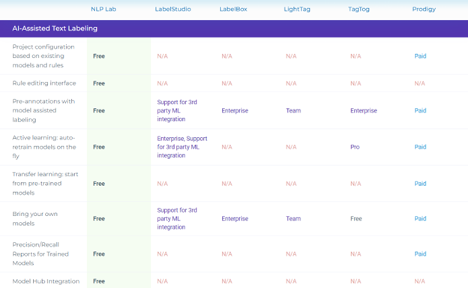Click Prodigy 'N/A' in Model Hub Integration row
The height and width of the screenshot is (288, 468).
coord(420,281)
